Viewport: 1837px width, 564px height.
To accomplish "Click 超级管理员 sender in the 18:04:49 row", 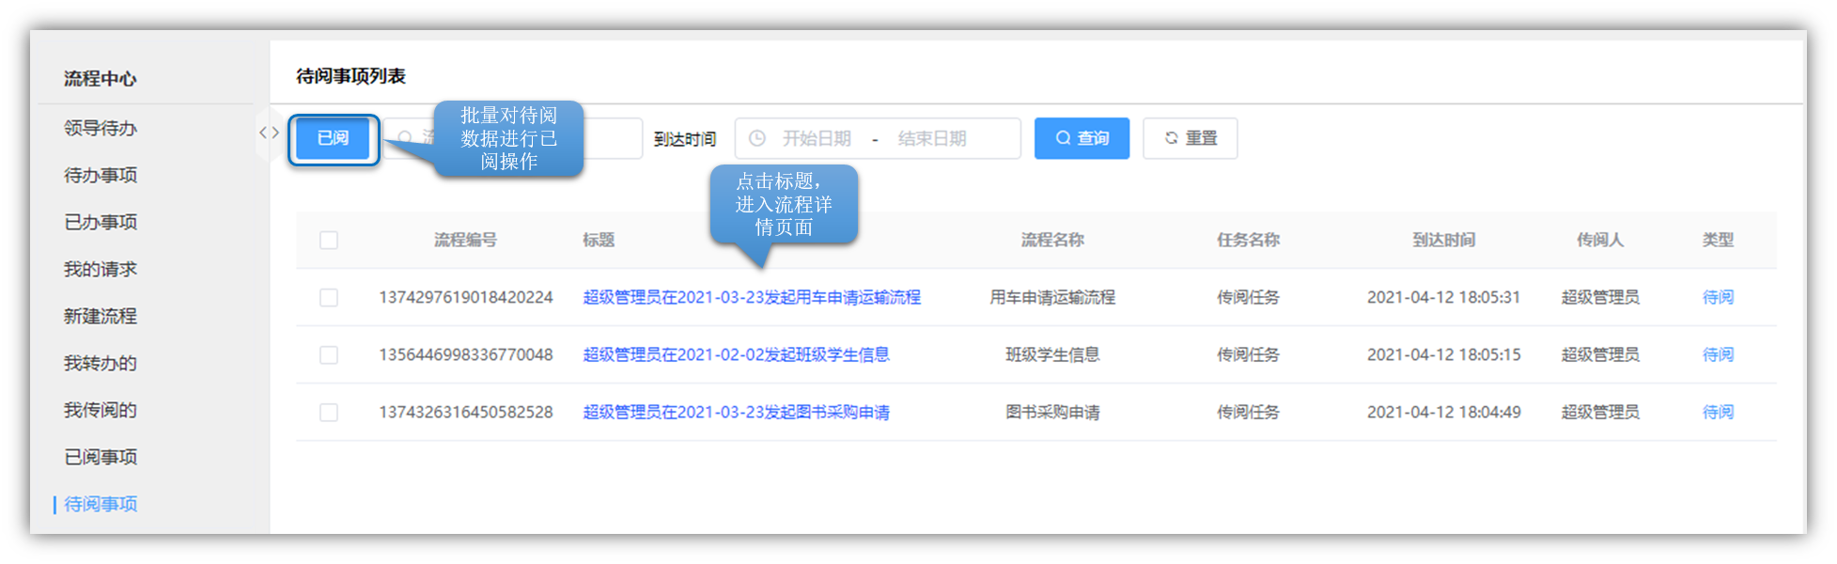I will point(1600,412).
